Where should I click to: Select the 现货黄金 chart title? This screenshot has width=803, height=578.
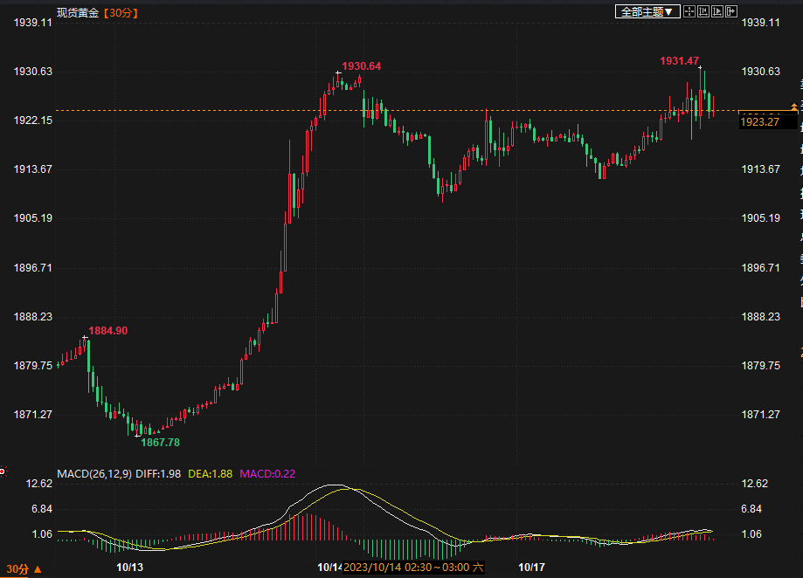pos(78,12)
